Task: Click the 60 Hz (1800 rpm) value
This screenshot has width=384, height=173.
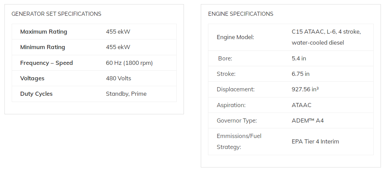Action: click(x=129, y=63)
